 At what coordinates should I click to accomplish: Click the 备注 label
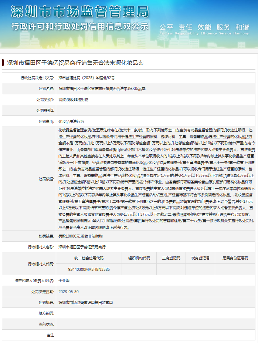[50, 335]
